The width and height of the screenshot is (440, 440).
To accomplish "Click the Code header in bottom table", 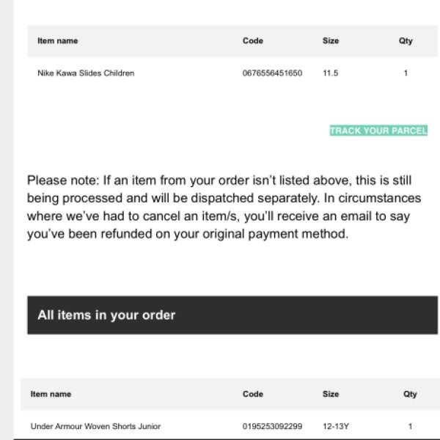I will click(252, 394).
